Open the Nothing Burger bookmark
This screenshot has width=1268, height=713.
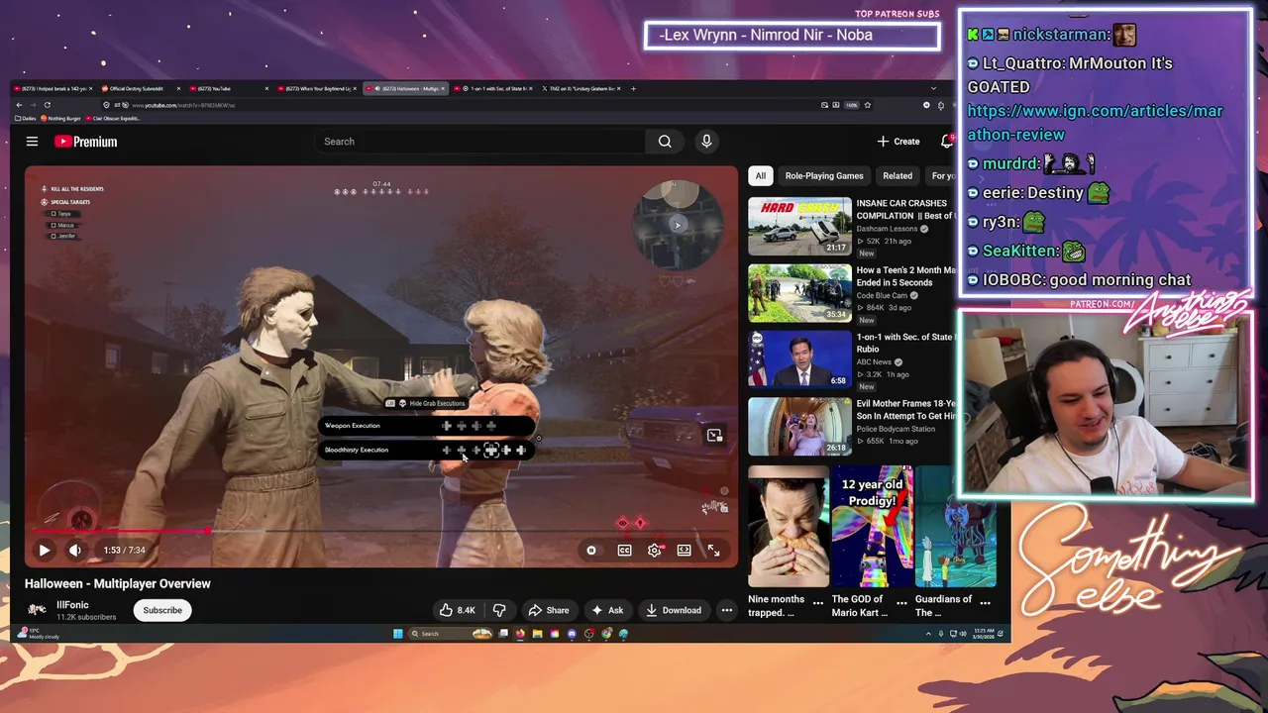60,119
